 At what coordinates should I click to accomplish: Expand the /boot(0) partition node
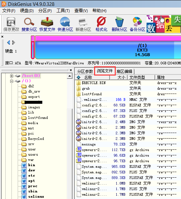[x=11, y=76]
